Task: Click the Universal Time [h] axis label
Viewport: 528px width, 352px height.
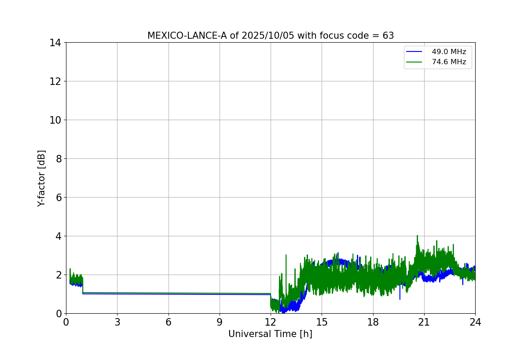Action: pos(270,334)
